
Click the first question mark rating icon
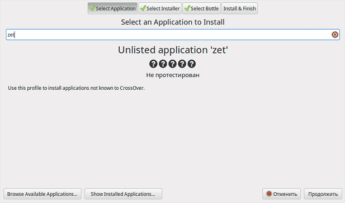click(153, 64)
